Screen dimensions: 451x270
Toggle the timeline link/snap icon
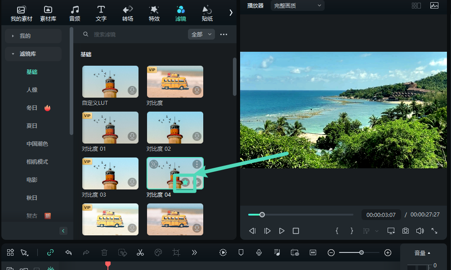pos(50,252)
